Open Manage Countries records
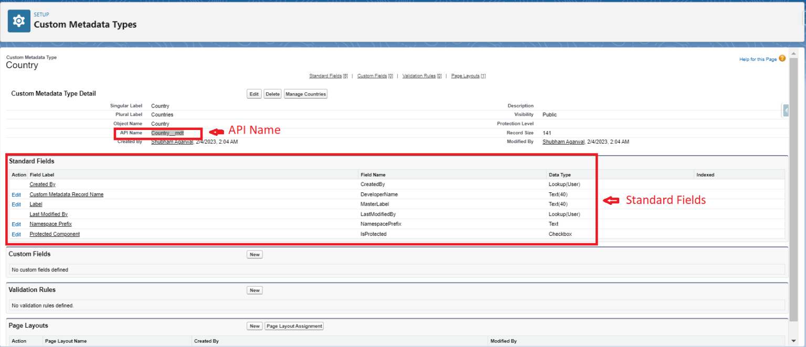The height and width of the screenshot is (347, 806). 305,93
